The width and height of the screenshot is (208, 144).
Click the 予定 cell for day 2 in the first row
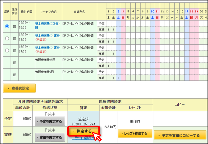(113, 23)
